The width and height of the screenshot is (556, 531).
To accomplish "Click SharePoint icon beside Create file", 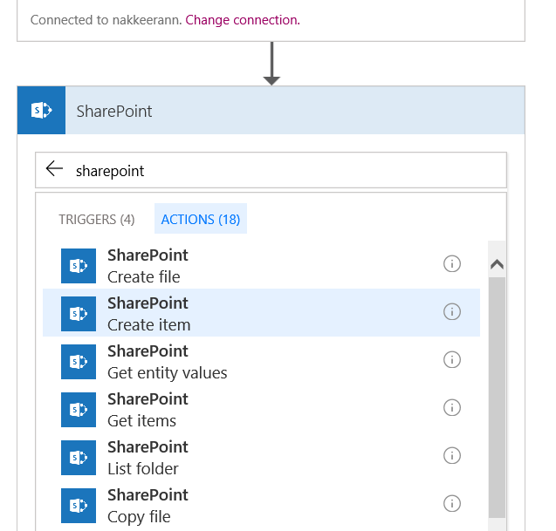I will [78, 266].
